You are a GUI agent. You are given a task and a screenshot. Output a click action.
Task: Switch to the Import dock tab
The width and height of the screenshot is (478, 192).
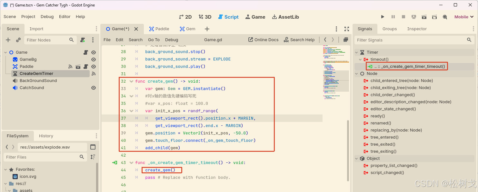(x=36, y=29)
